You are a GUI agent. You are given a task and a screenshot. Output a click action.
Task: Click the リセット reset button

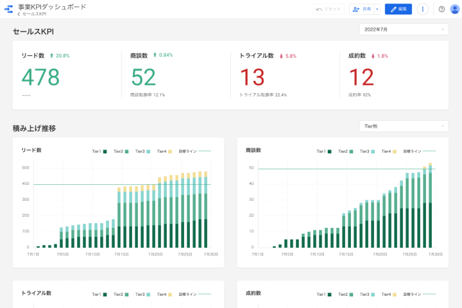329,9
